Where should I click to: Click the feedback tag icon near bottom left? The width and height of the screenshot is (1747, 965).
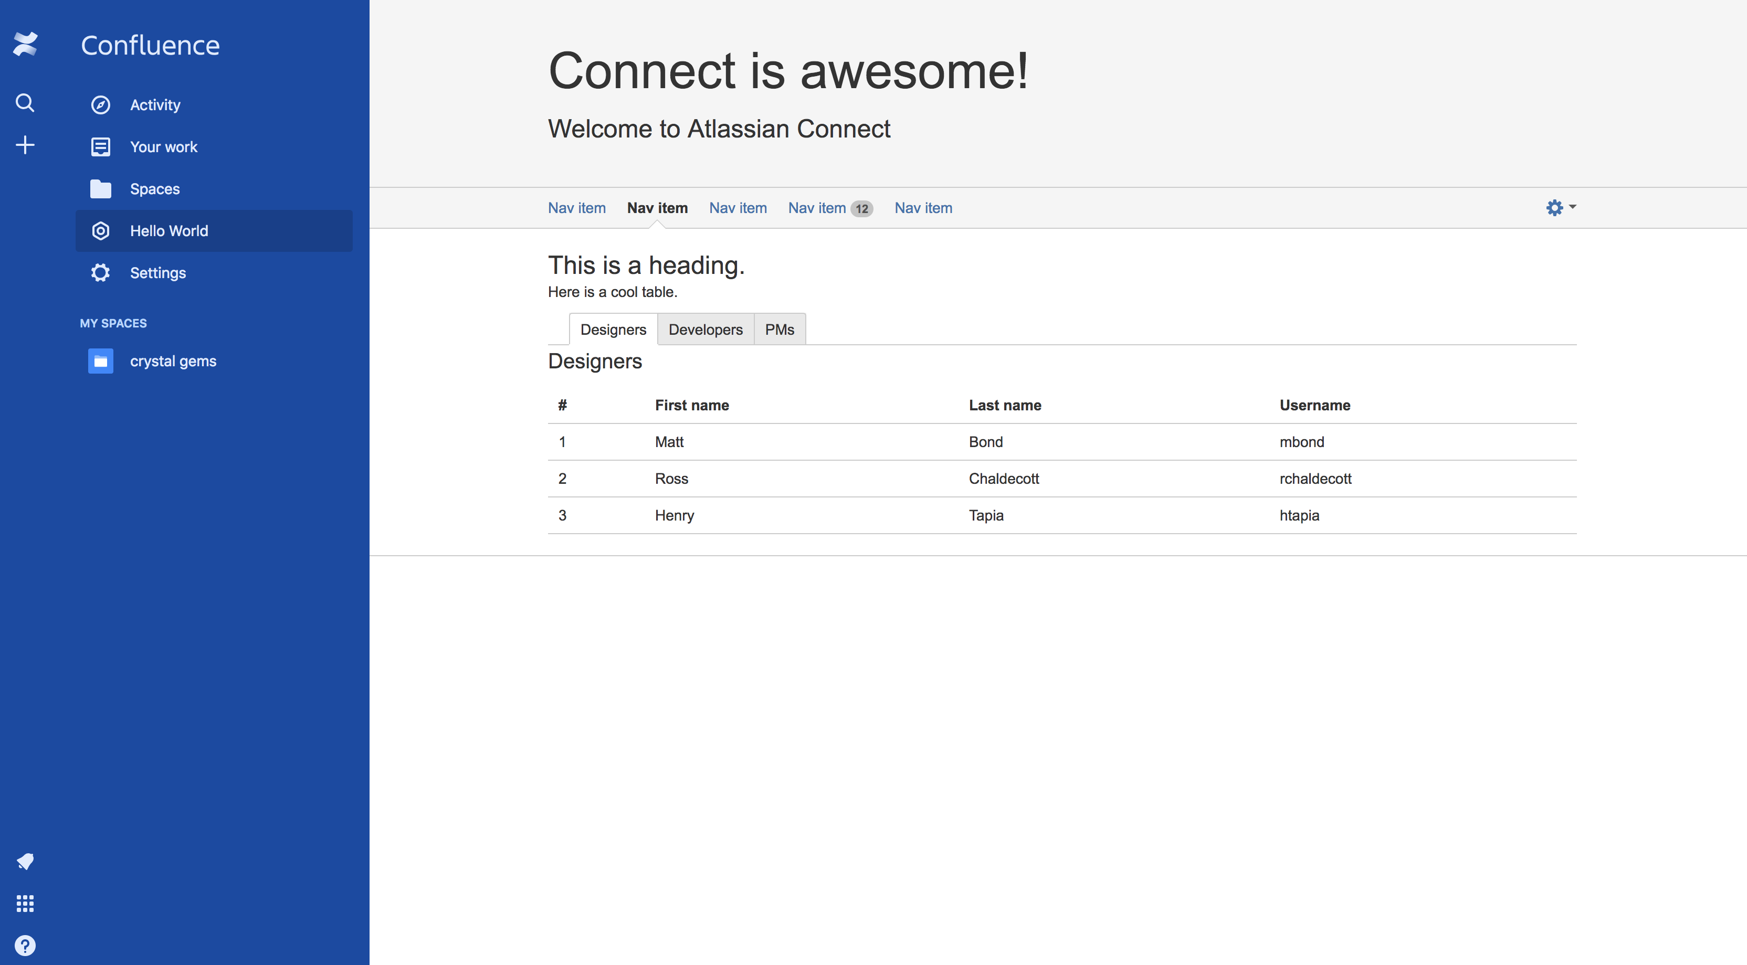point(25,861)
